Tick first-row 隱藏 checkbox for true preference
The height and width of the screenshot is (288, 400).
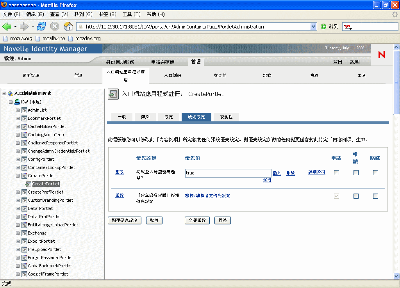(x=375, y=173)
